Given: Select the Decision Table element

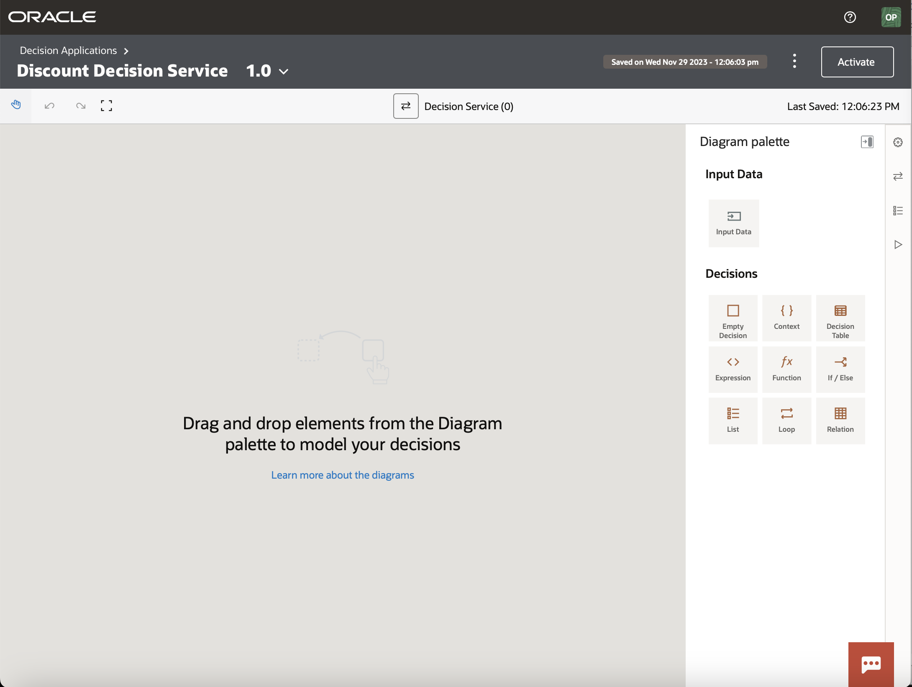Looking at the screenshot, I should (x=840, y=318).
